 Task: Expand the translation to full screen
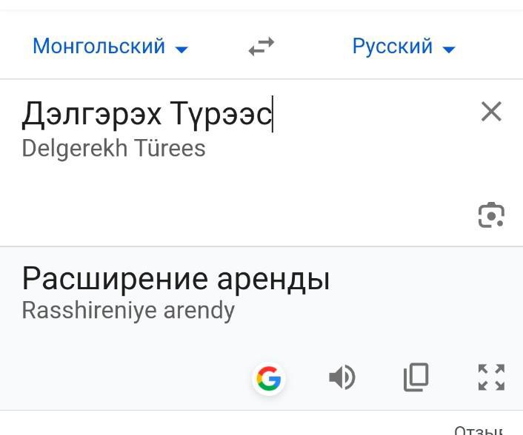coord(491,377)
